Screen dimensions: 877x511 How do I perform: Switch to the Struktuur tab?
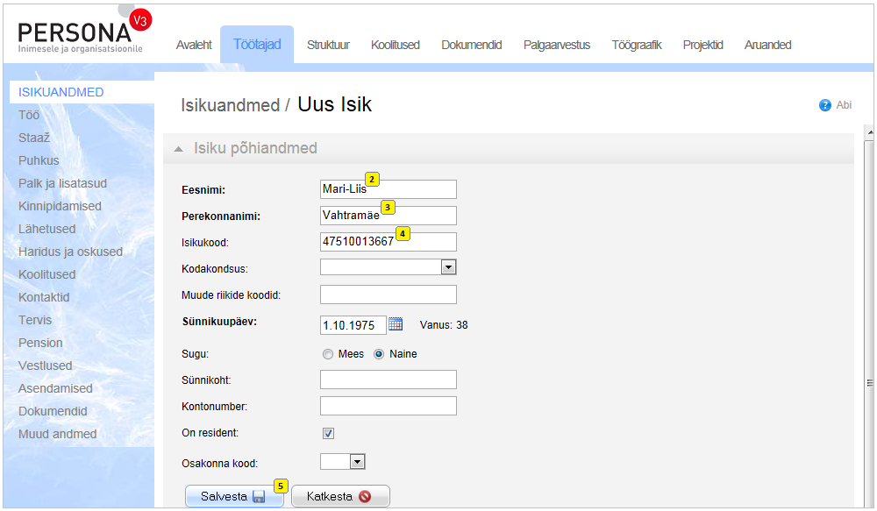(328, 45)
